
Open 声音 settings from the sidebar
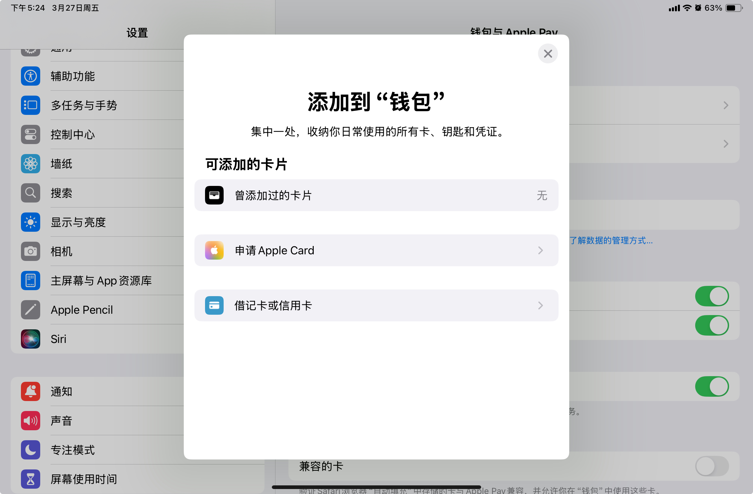30,421
